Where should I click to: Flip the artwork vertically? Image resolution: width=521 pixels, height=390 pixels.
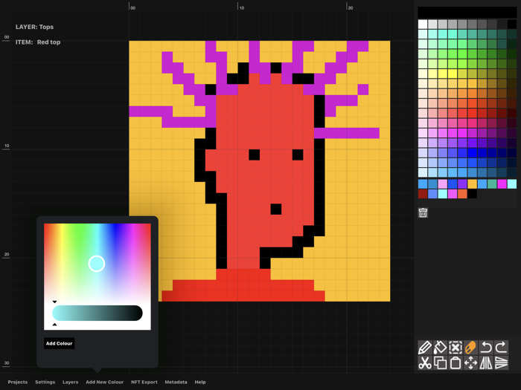click(x=502, y=363)
